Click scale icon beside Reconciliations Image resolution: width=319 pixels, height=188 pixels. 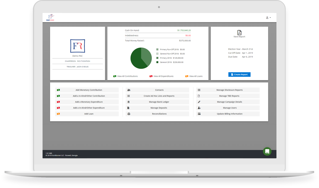[x=129, y=114]
